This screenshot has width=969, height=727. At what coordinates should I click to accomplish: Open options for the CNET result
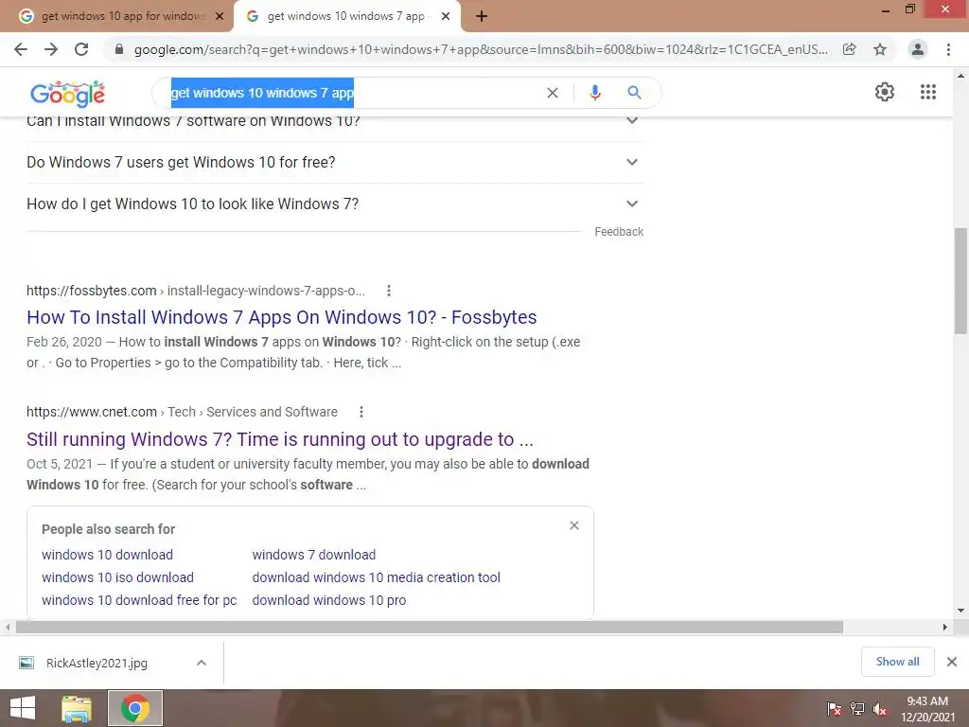point(361,412)
